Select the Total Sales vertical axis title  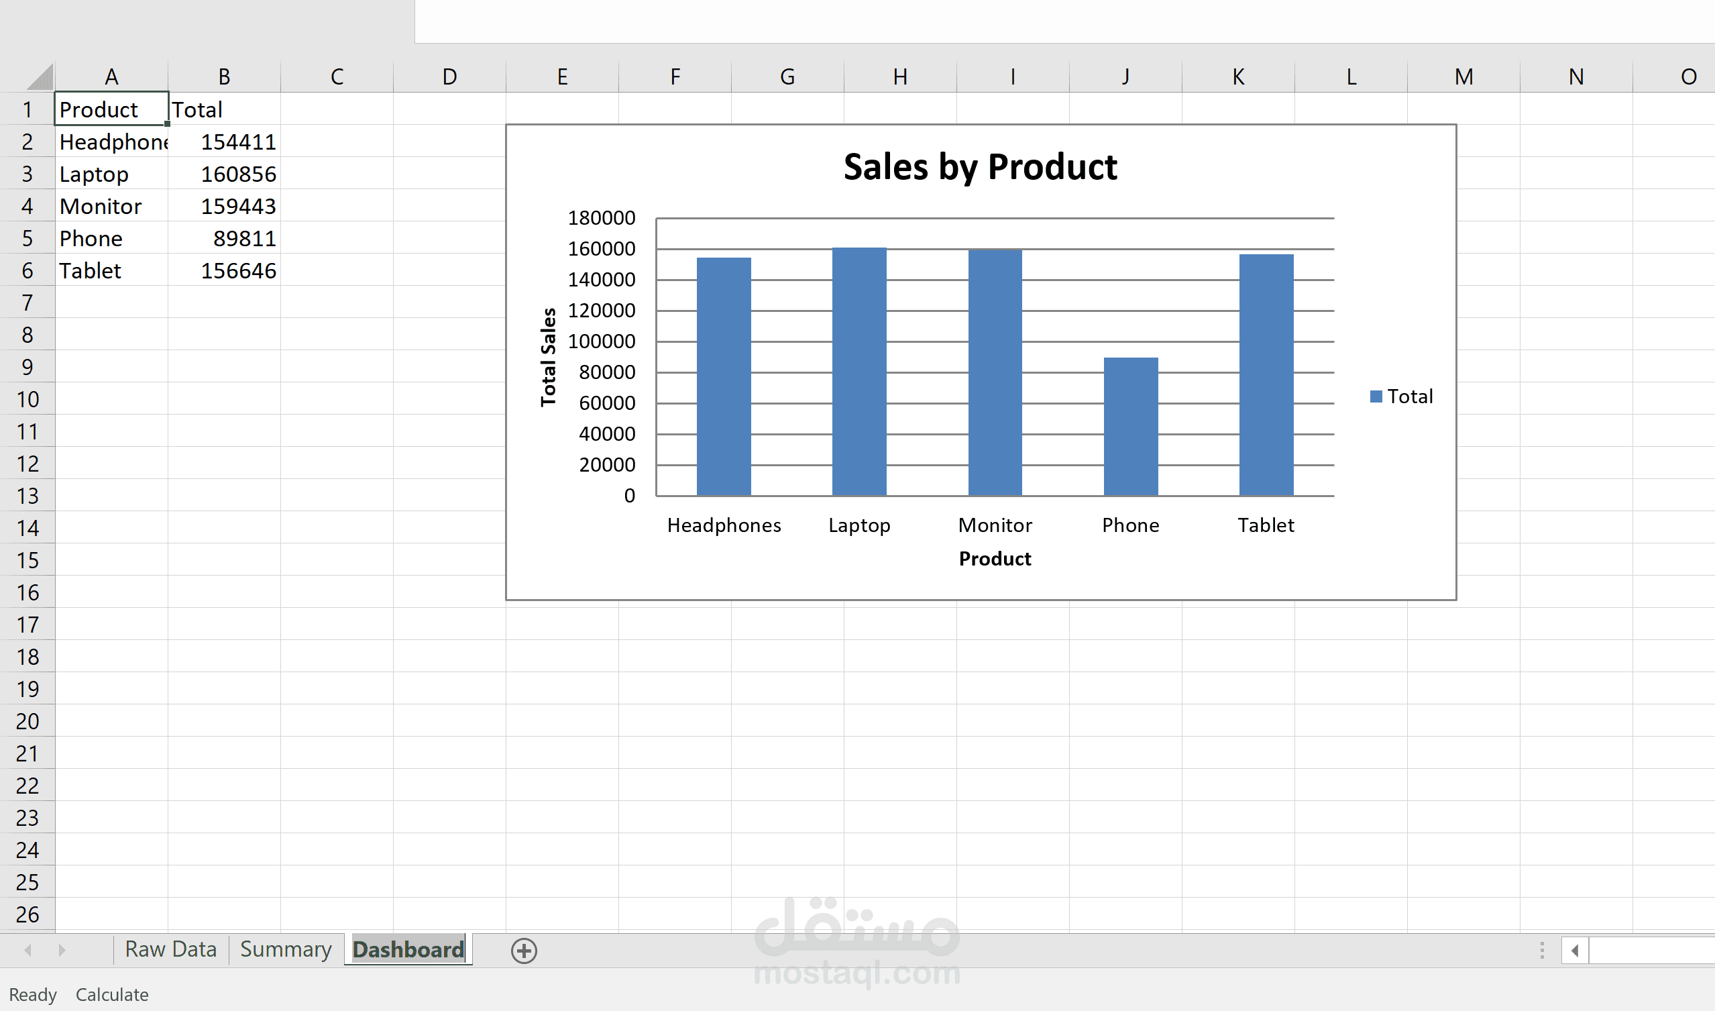(548, 357)
